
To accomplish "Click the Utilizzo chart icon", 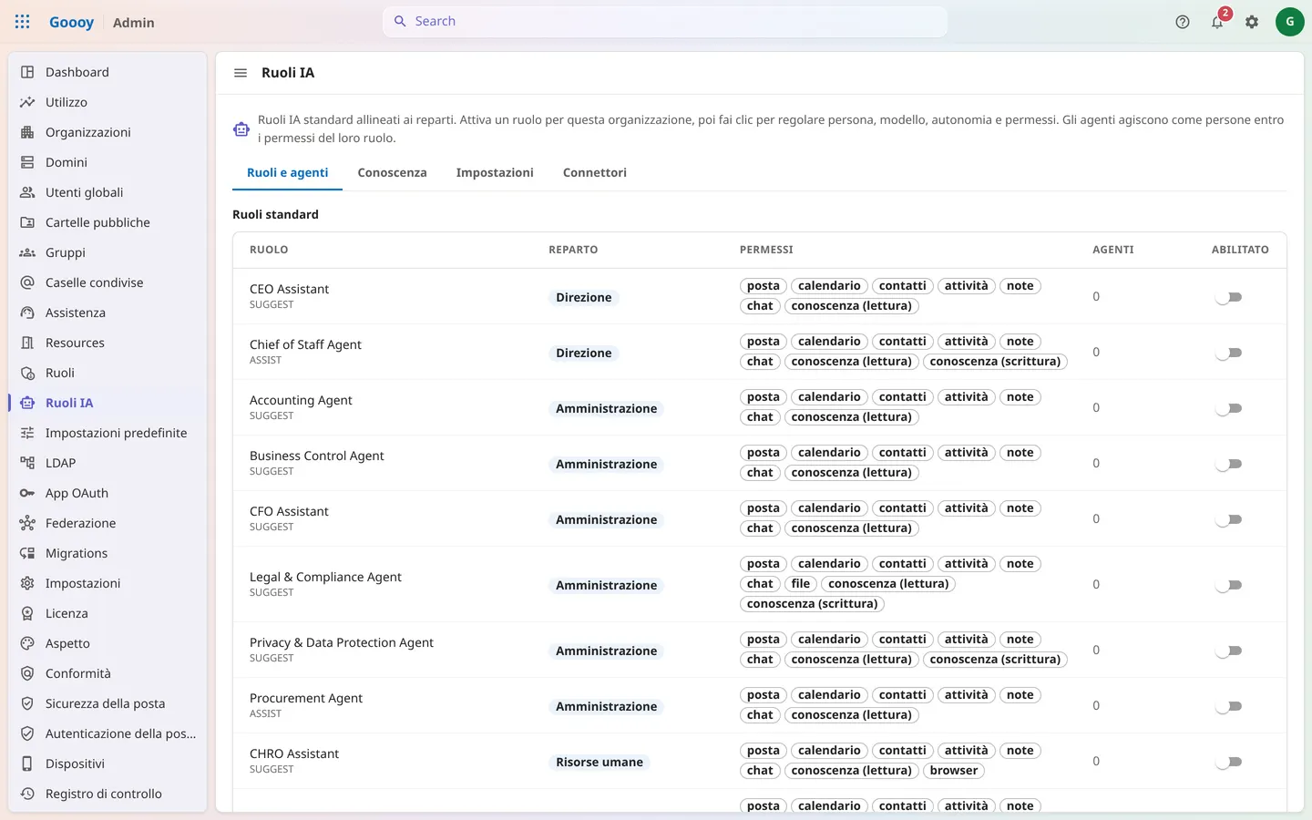I will (27, 102).
